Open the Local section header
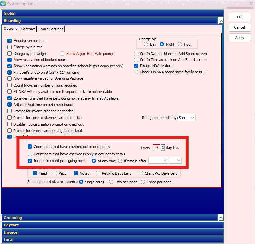Image resolution: width=255 pixels, height=244 pixels. pyautogui.click(x=112, y=240)
